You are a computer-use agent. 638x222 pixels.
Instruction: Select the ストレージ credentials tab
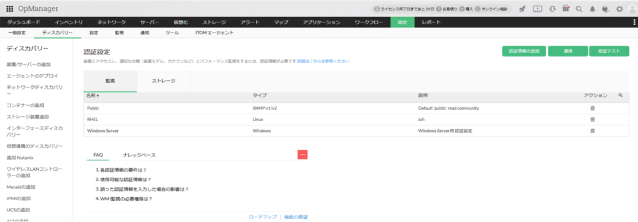[x=164, y=81]
